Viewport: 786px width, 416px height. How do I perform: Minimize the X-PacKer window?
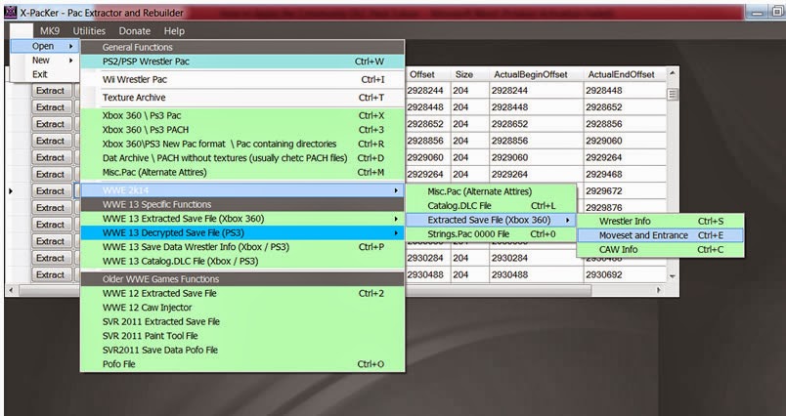click(x=755, y=13)
